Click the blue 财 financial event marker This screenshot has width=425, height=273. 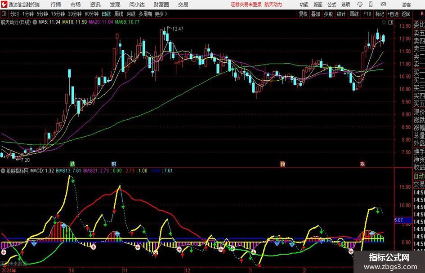114,164
